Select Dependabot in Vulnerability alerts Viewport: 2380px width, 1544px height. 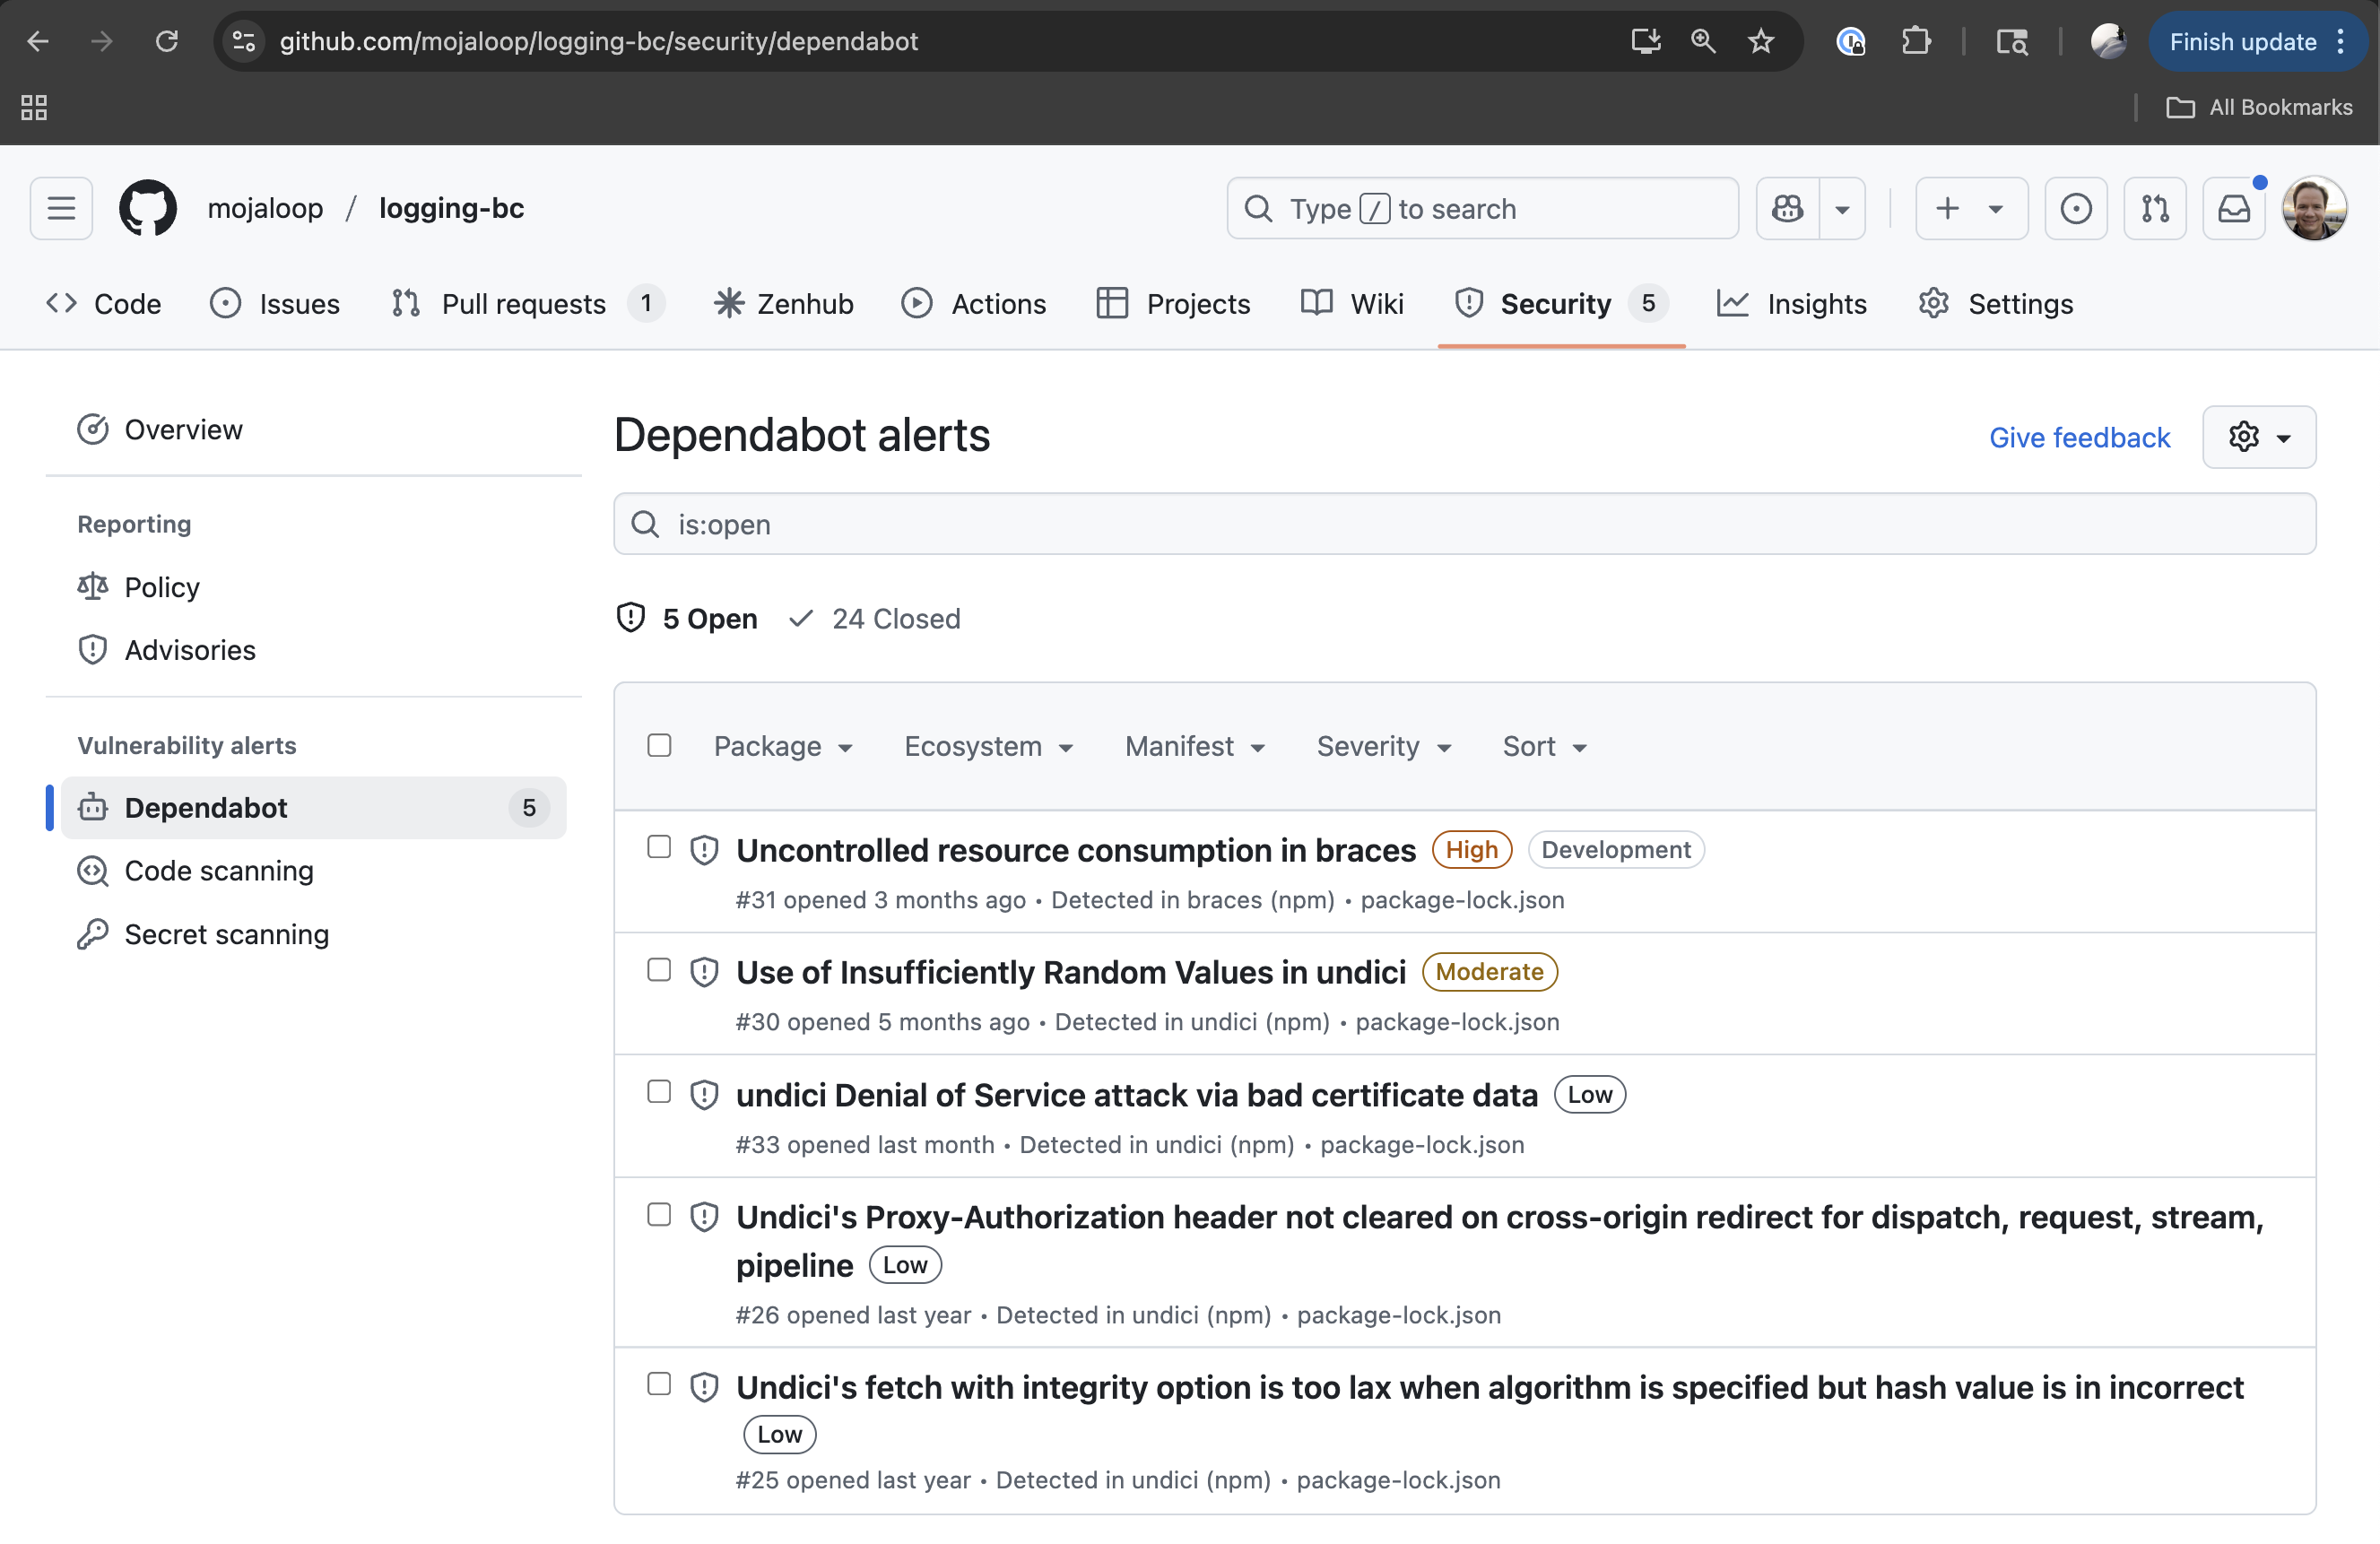coord(314,807)
